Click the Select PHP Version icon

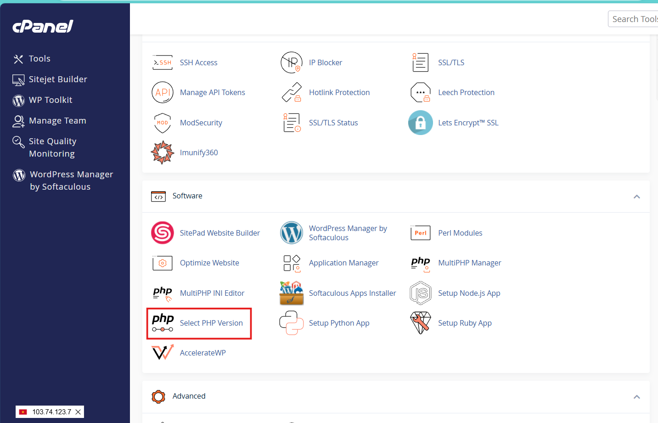(163, 323)
